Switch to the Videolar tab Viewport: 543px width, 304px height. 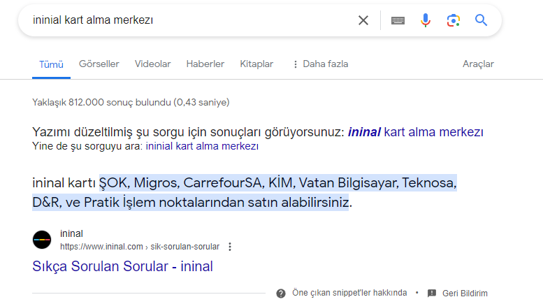(x=152, y=64)
